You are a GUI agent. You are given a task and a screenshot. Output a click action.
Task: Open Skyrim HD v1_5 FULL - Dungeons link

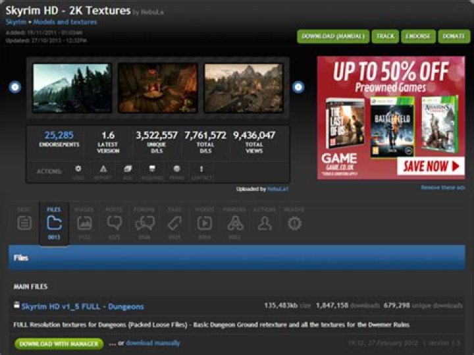(x=82, y=306)
